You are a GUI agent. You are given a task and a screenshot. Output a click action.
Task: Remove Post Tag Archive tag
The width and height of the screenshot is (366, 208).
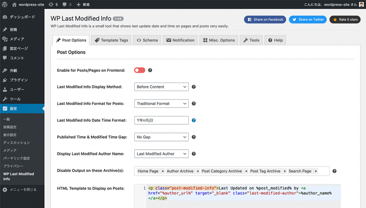[x=285, y=171]
